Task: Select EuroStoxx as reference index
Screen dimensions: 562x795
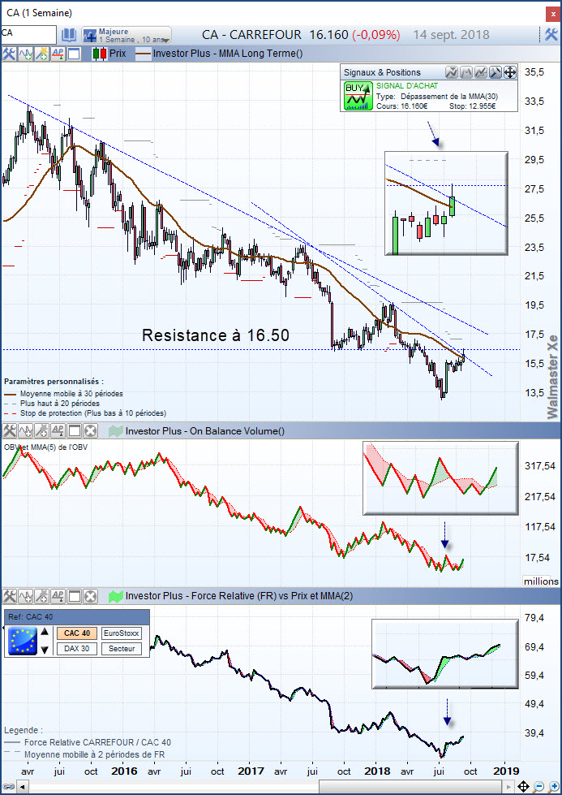Action: (122, 633)
